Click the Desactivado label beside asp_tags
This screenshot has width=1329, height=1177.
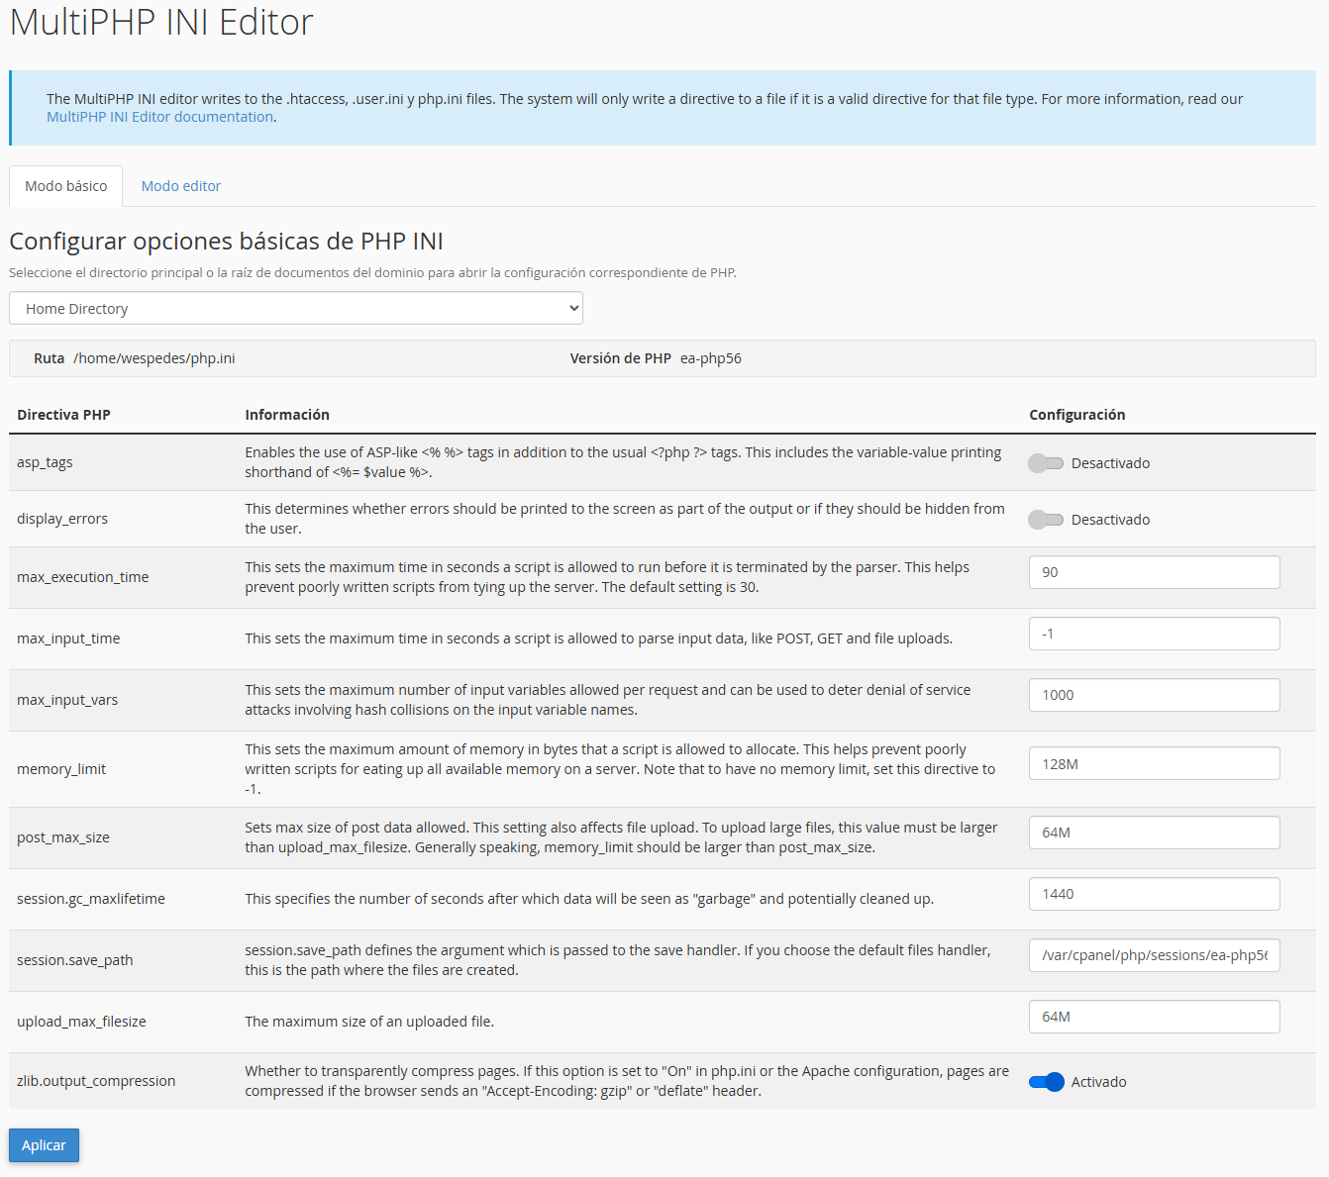pyautogui.click(x=1110, y=463)
